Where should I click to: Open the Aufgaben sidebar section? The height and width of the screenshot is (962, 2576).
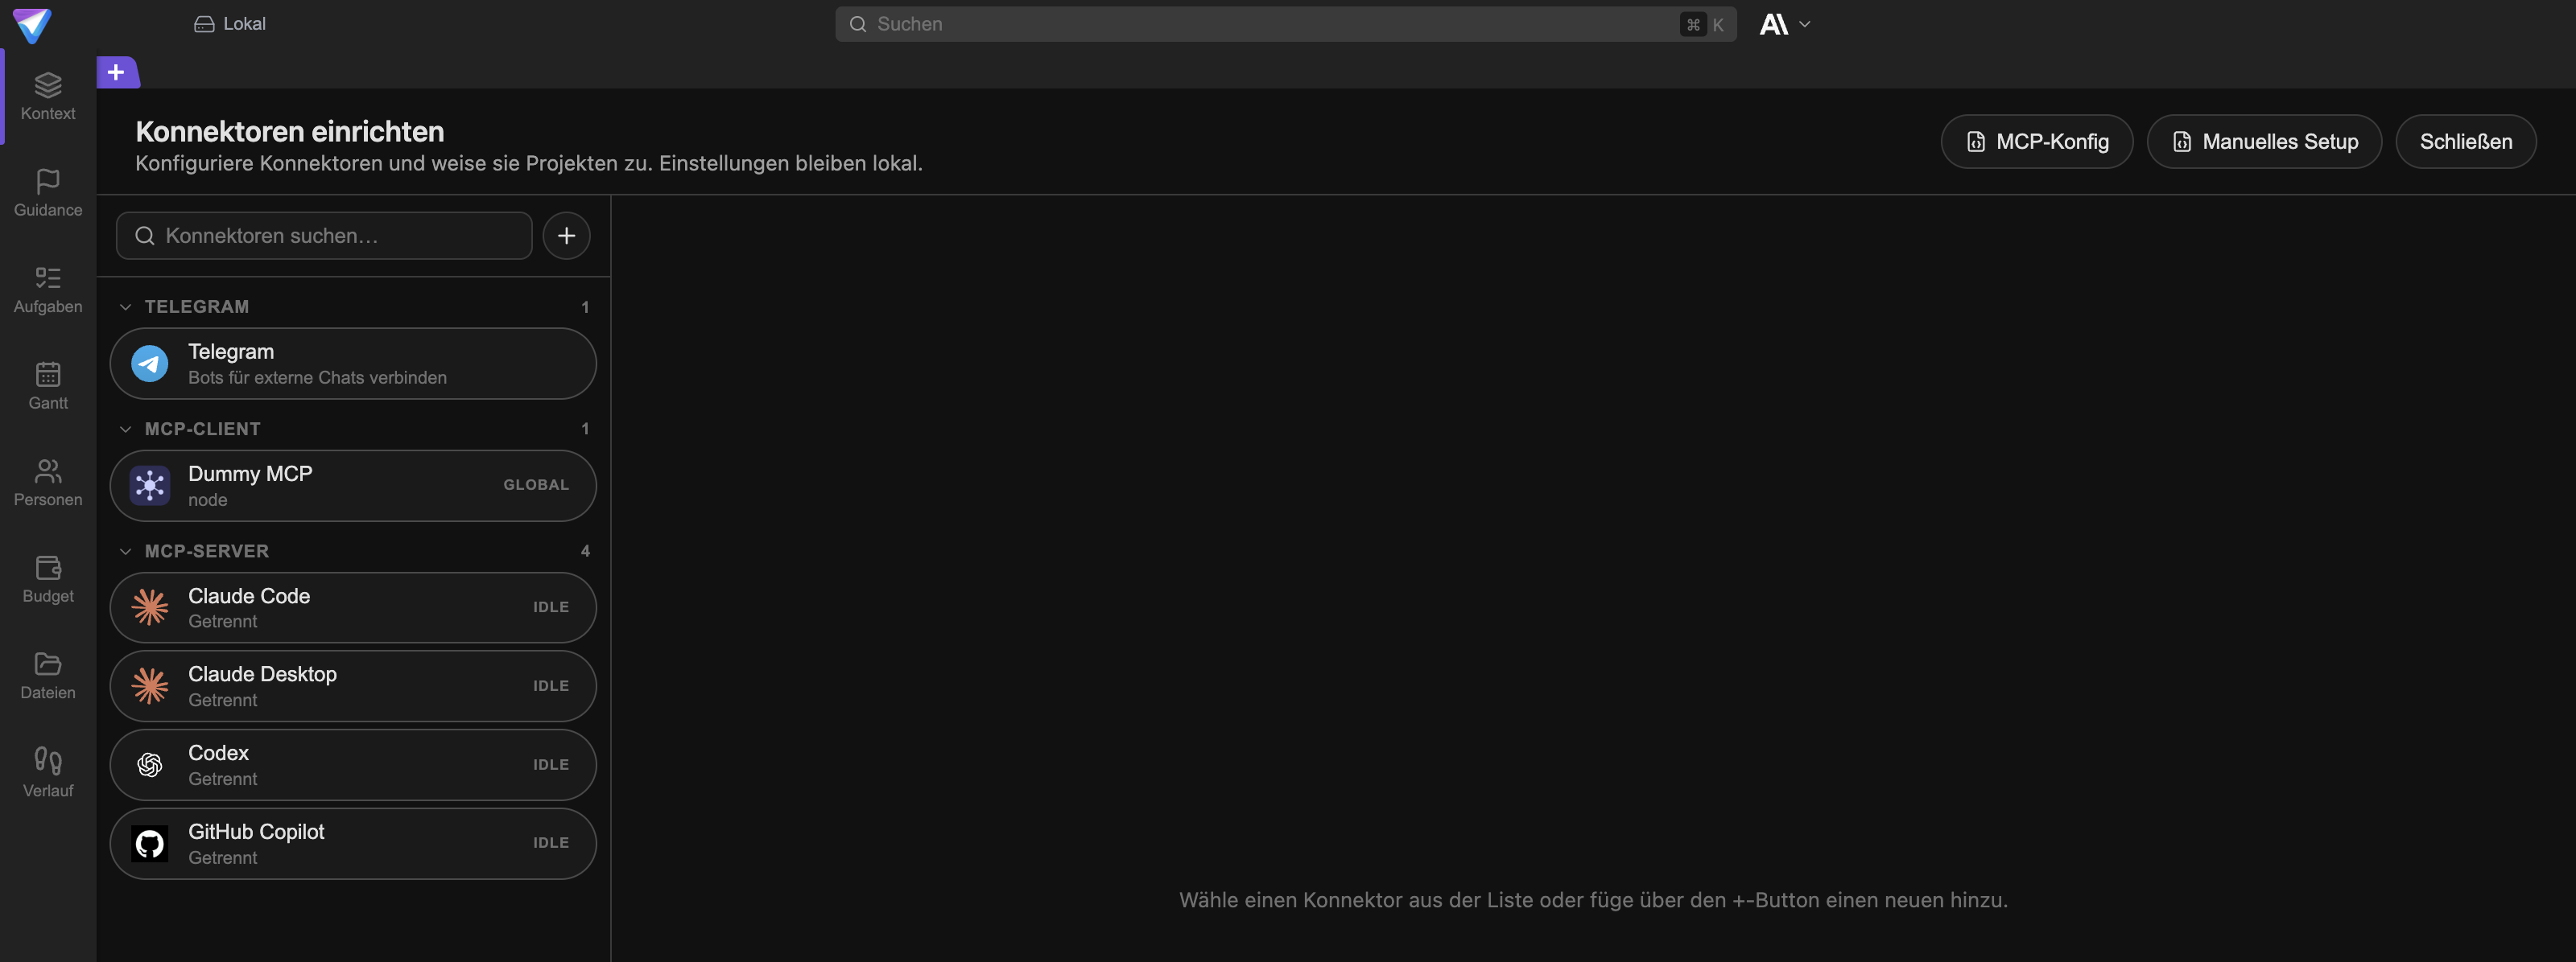click(48, 290)
